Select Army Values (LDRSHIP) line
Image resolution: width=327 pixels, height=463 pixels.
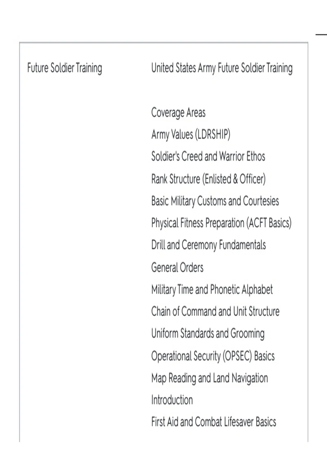coord(191,135)
